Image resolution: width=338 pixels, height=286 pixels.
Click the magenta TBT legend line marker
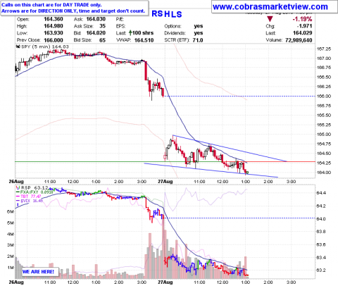pos(18,197)
